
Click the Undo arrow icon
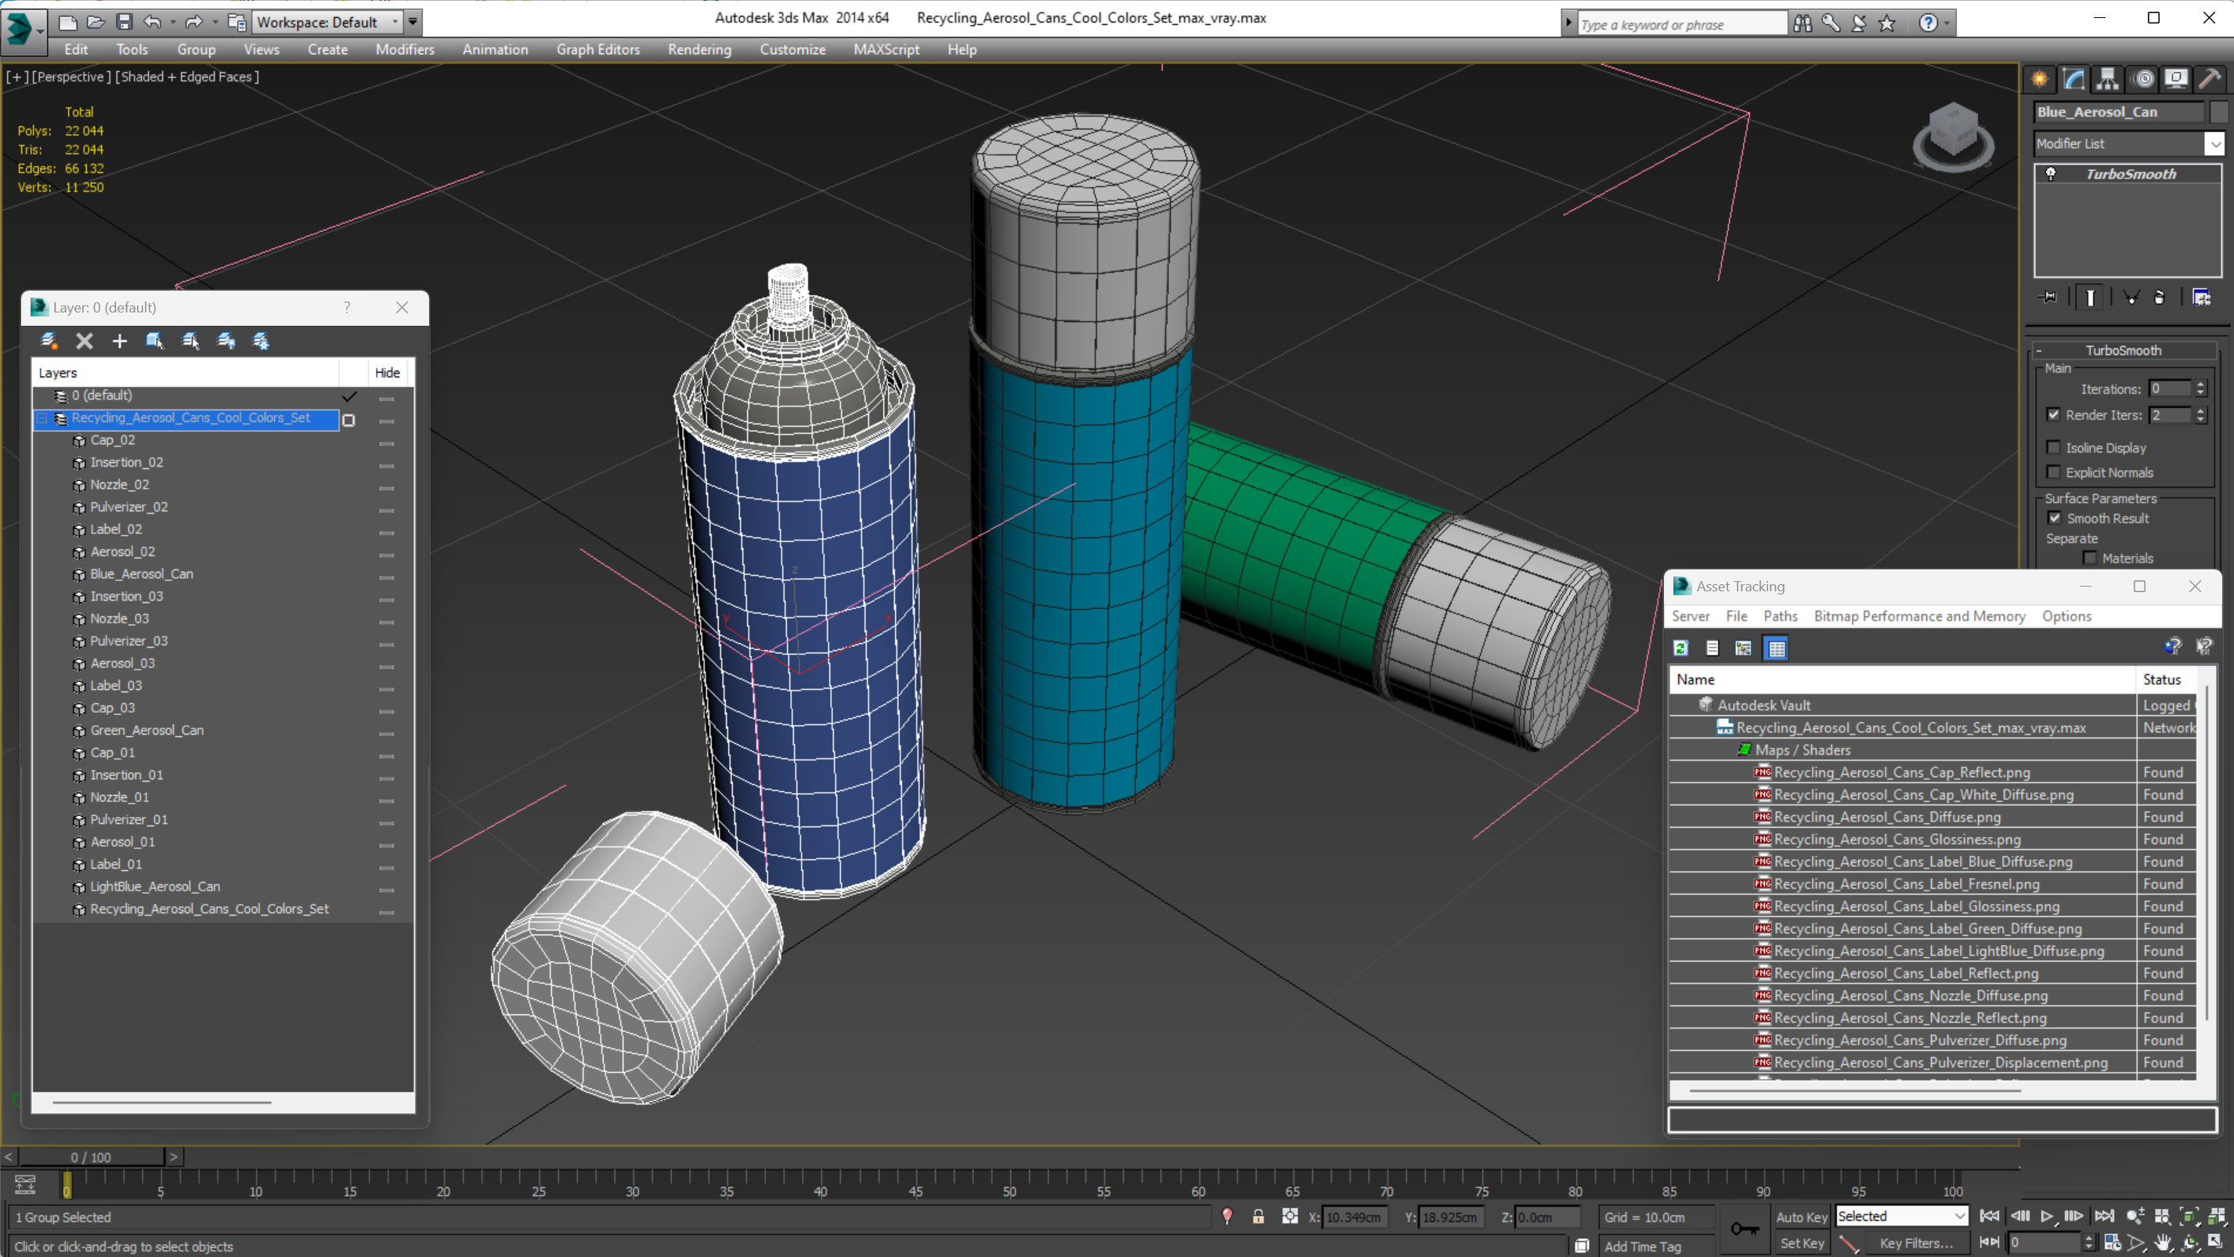(152, 22)
